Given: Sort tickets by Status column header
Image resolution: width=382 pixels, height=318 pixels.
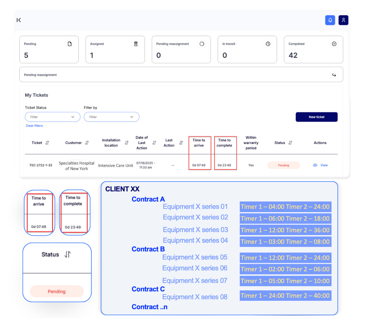Looking at the screenshot, I should 290,143.
